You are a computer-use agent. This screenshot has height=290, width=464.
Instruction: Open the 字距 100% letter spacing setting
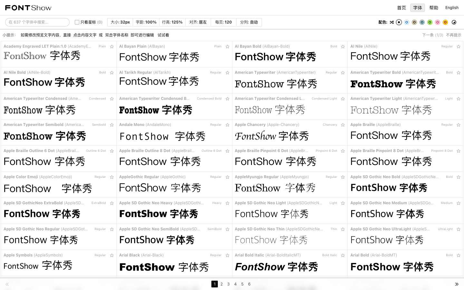click(x=146, y=22)
